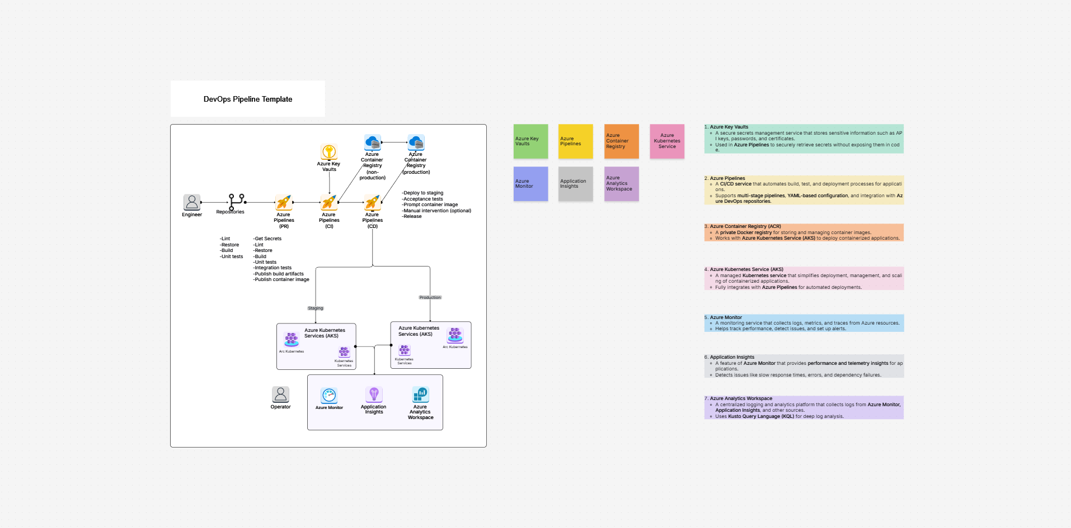Select the '2. Azure Pipelines' description block
This screenshot has height=528, width=1071.
(804, 190)
